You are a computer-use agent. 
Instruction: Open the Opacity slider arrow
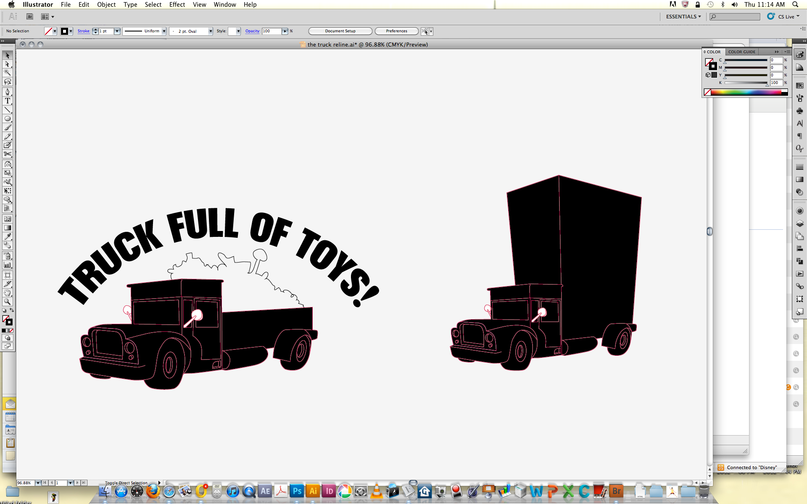coord(285,31)
